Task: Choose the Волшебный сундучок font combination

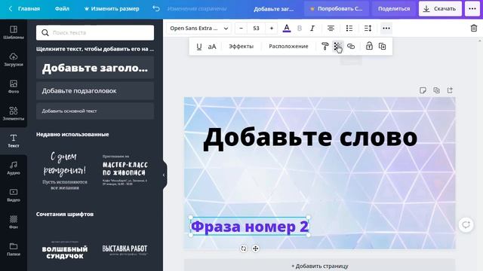Action: click(65, 251)
